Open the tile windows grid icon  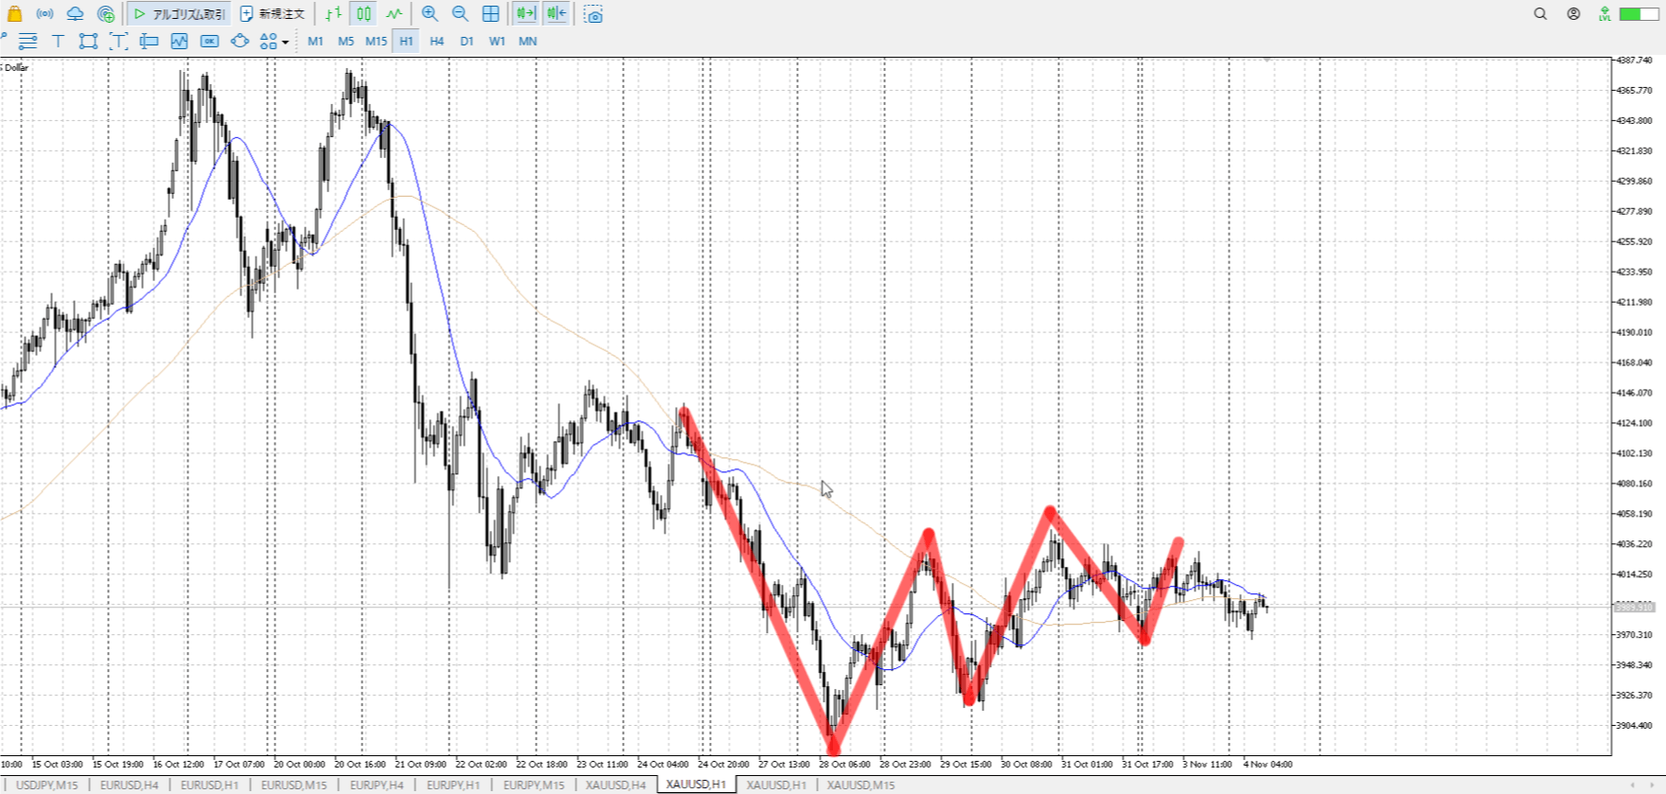[x=490, y=14]
